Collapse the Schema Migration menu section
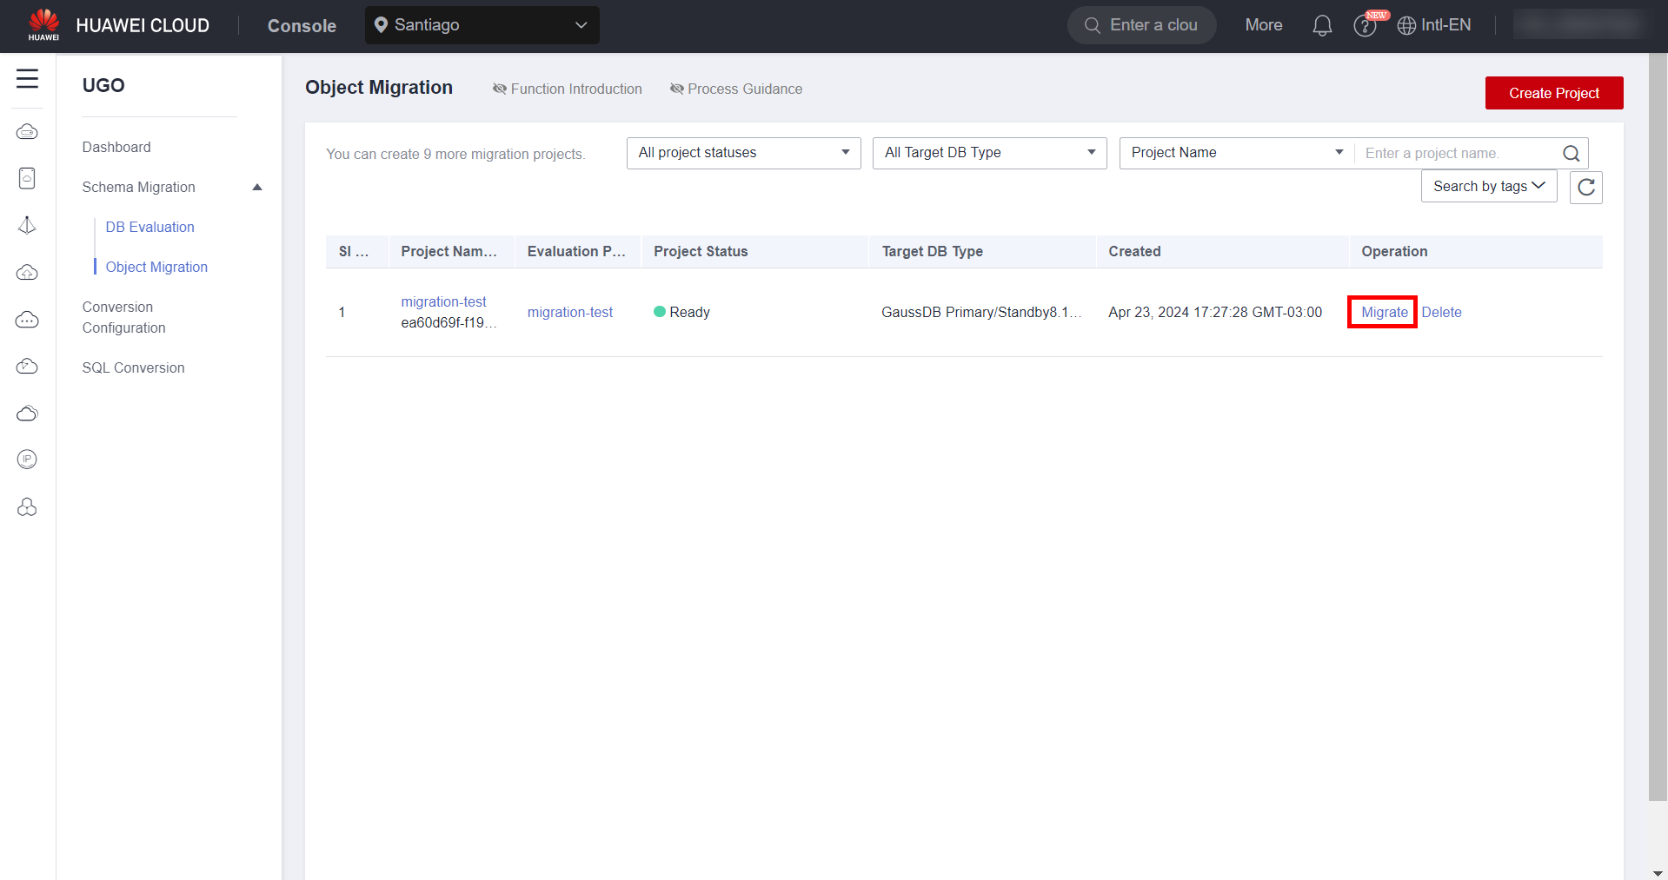 (x=257, y=188)
